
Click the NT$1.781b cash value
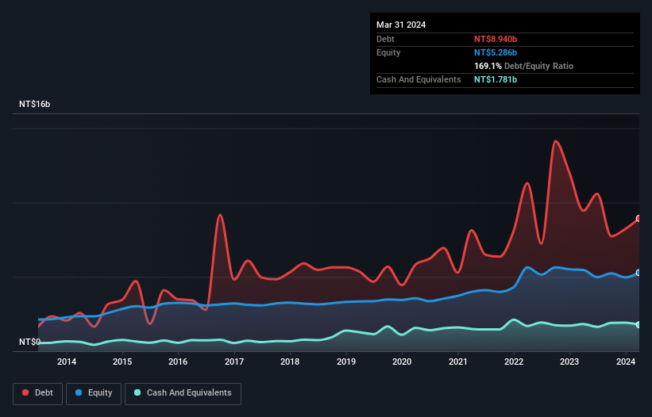tap(496, 79)
